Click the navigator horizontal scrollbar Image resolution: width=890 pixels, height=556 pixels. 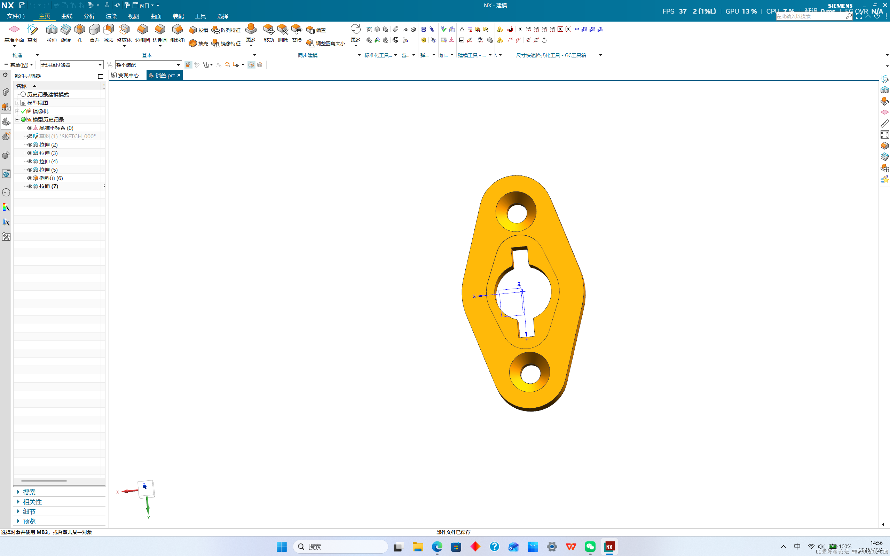coord(44,480)
